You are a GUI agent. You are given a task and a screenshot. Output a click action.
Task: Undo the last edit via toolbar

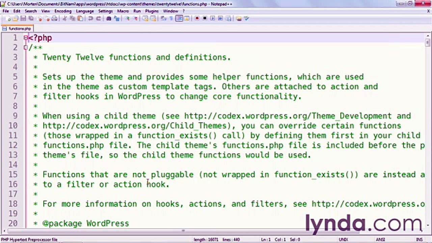pyautogui.click(x=91, y=19)
